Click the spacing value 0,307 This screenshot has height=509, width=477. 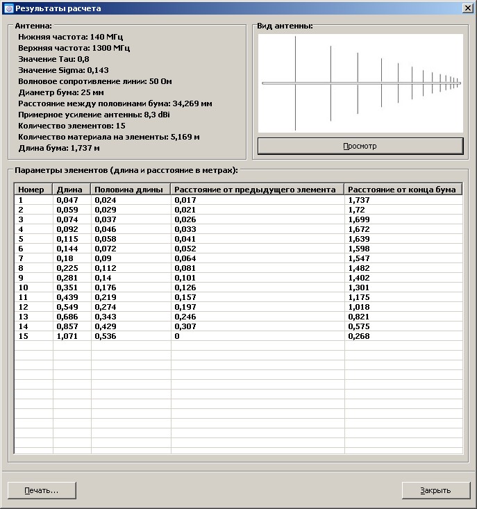click(185, 326)
